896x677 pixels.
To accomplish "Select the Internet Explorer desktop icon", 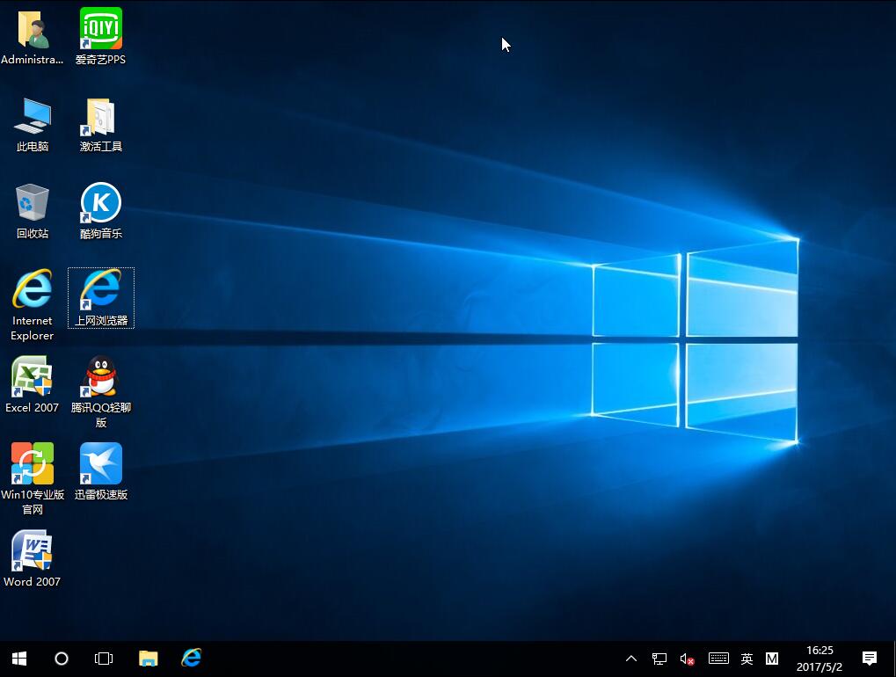I will tap(33, 290).
